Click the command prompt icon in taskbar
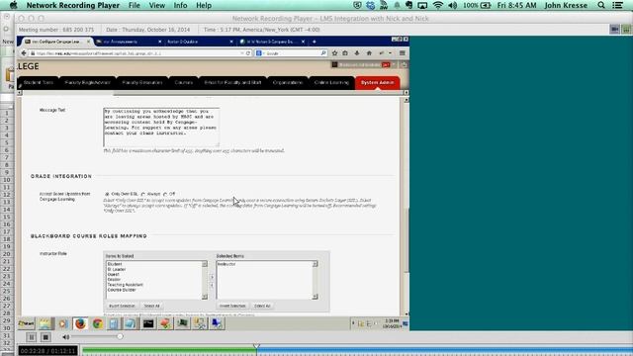This screenshot has width=633, height=356. point(148,323)
